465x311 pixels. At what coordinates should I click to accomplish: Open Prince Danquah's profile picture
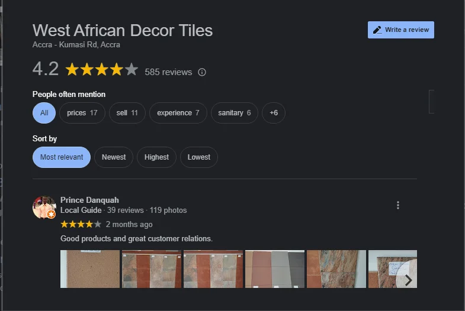44,207
